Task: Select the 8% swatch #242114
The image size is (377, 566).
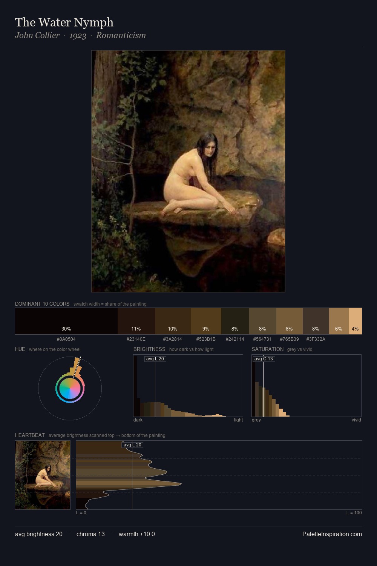Action: tap(235, 321)
